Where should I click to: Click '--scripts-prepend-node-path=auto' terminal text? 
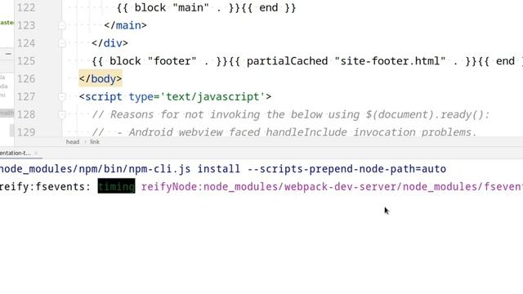(x=346, y=169)
